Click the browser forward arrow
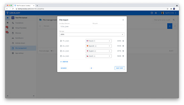Viewport: 184px width, 105px height. click(x=10, y=9)
